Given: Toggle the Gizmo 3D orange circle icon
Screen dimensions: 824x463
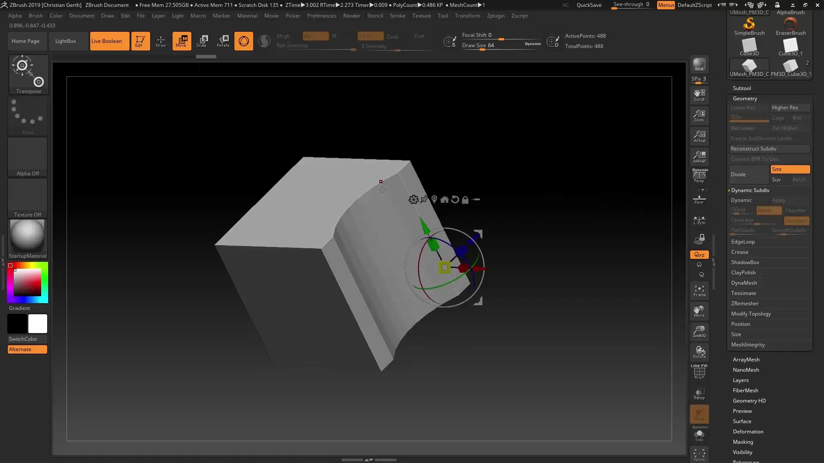Looking at the screenshot, I should click(x=244, y=41).
